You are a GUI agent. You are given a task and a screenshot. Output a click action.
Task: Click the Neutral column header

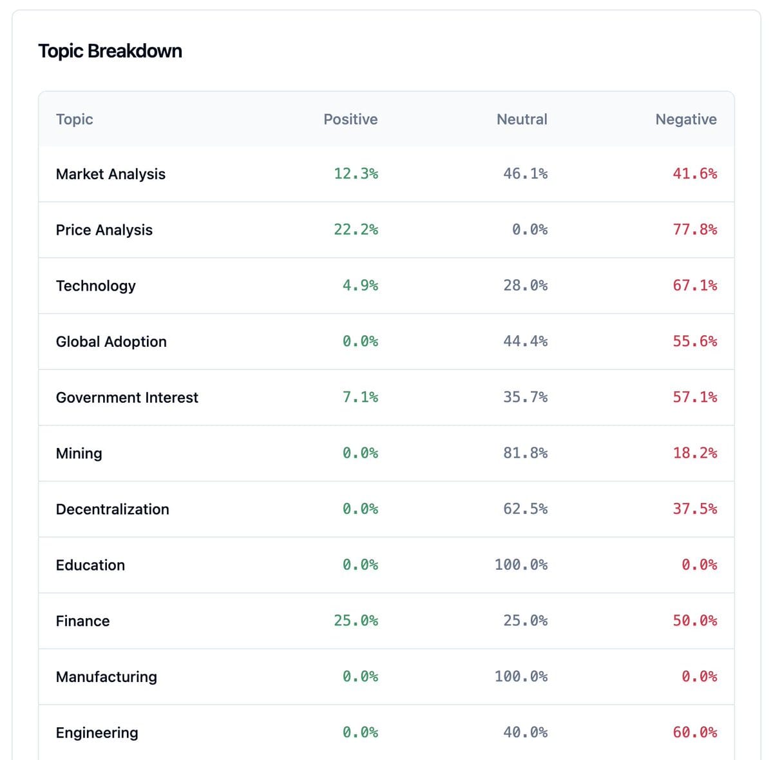[x=522, y=119]
